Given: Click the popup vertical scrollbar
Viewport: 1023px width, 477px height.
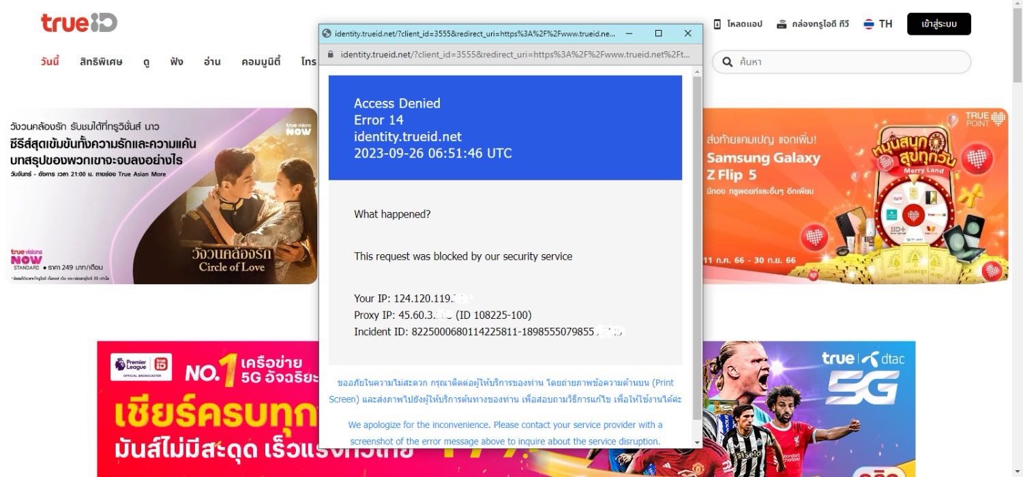Looking at the screenshot, I should 696,249.
